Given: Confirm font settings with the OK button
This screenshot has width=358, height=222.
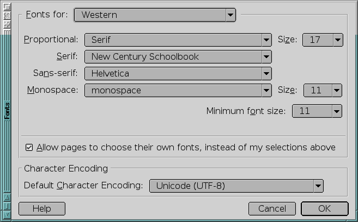Looking at the screenshot, I should pyautogui.click(x=324, y=208).
